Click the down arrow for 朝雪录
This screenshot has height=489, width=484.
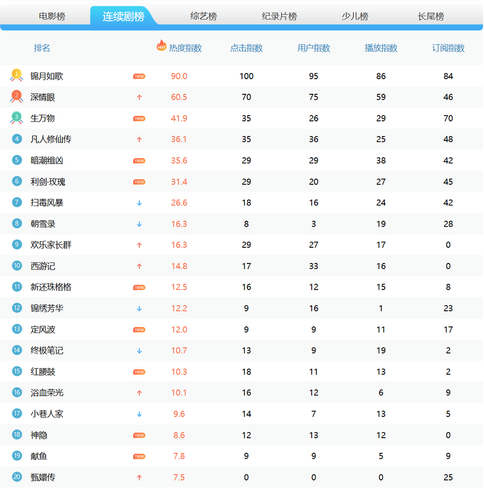point(139,224)
